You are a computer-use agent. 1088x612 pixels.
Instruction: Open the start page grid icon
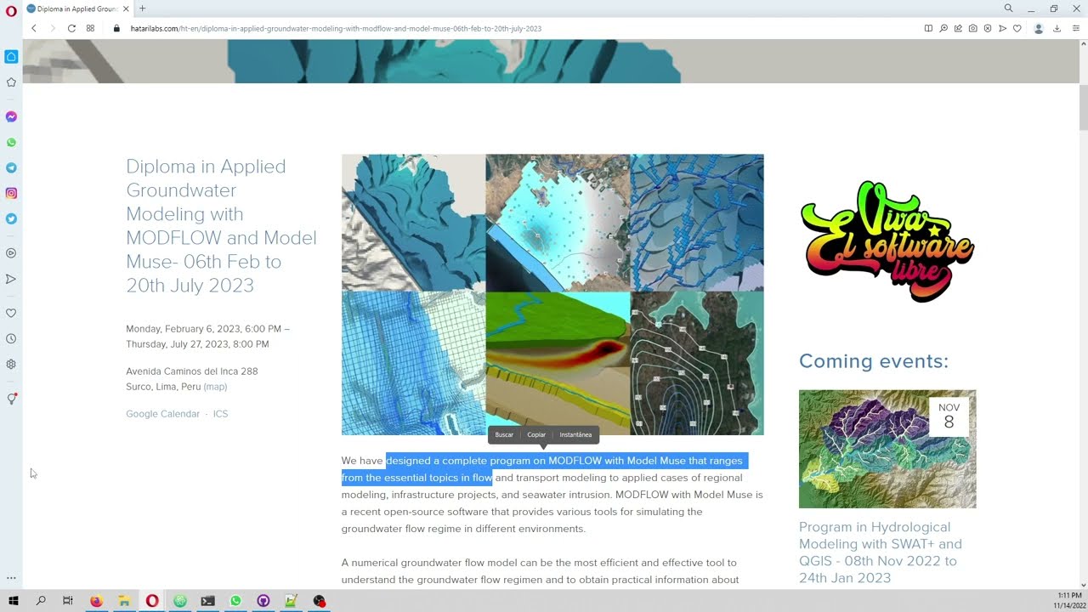[x=90, y=28]
